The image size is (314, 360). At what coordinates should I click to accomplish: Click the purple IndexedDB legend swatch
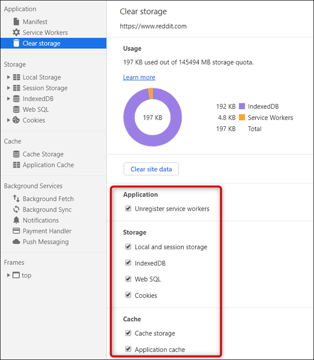[242, 106]
